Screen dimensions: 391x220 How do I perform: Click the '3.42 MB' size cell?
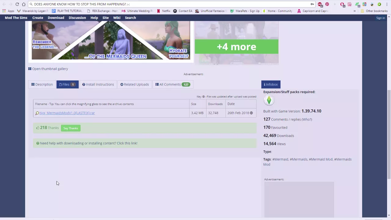pos(197,113)
